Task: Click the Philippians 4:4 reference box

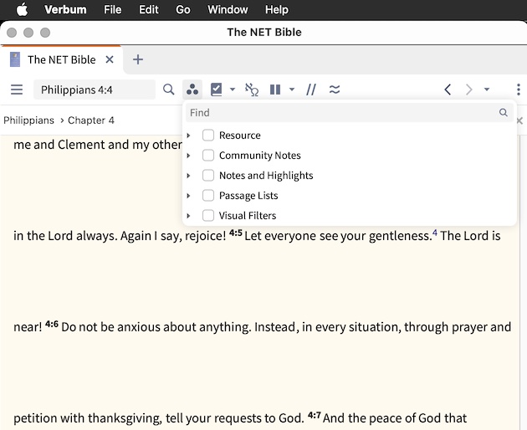Action: [x=95, y=90]
